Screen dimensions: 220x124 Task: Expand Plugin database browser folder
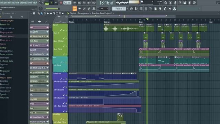point(7,28)
